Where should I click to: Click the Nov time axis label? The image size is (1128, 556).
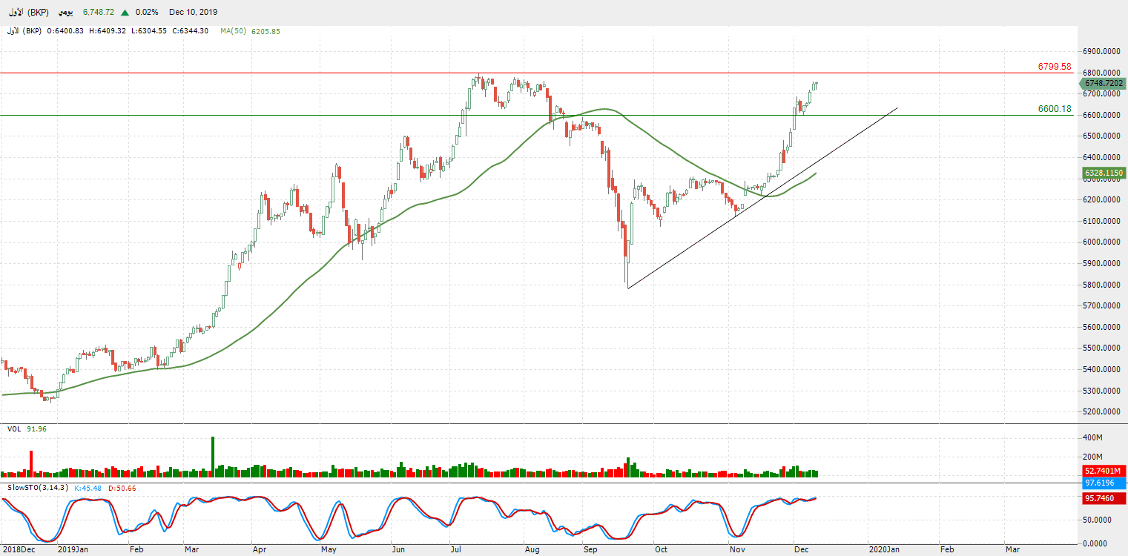pos(737,550)
